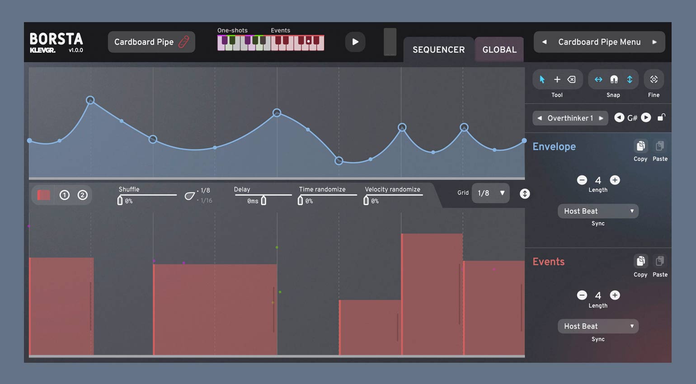Click the lock icon beside G#

(x=661, y=117)
